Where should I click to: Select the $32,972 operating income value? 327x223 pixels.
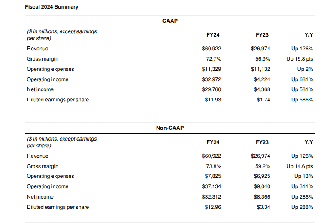click(212, 79)
